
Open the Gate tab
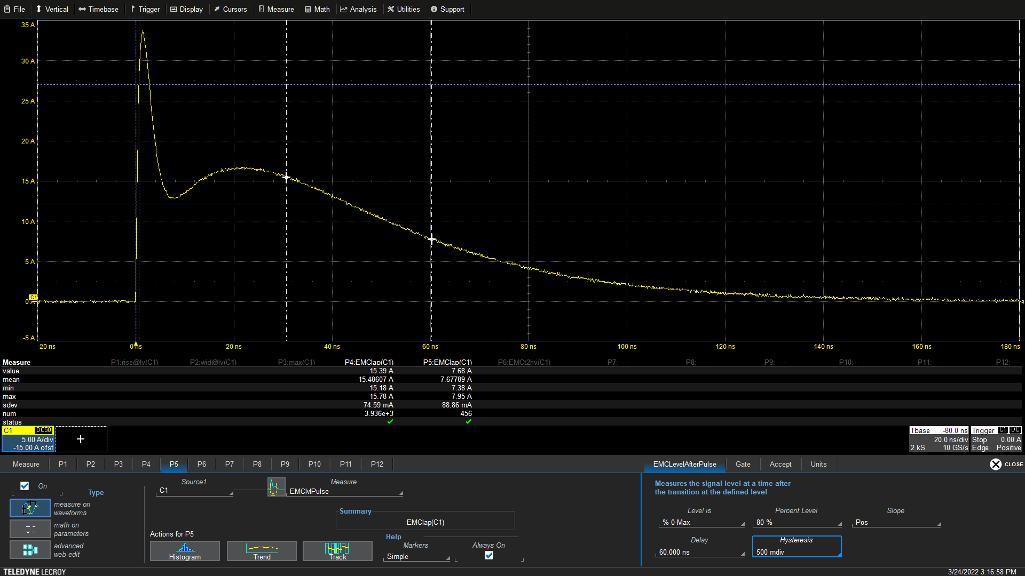pyautogui.click(x=743, y=464)
